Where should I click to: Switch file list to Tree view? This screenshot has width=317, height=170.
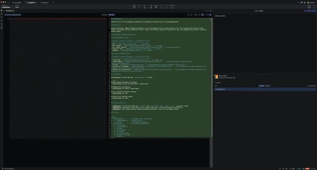(268, 86)
